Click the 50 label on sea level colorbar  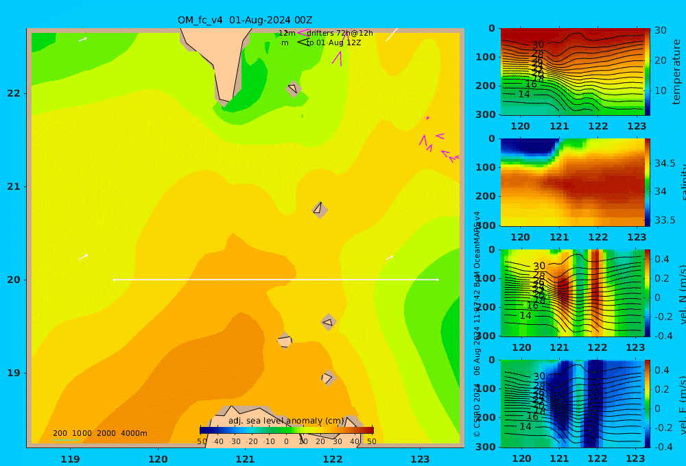tap(371, 441)
